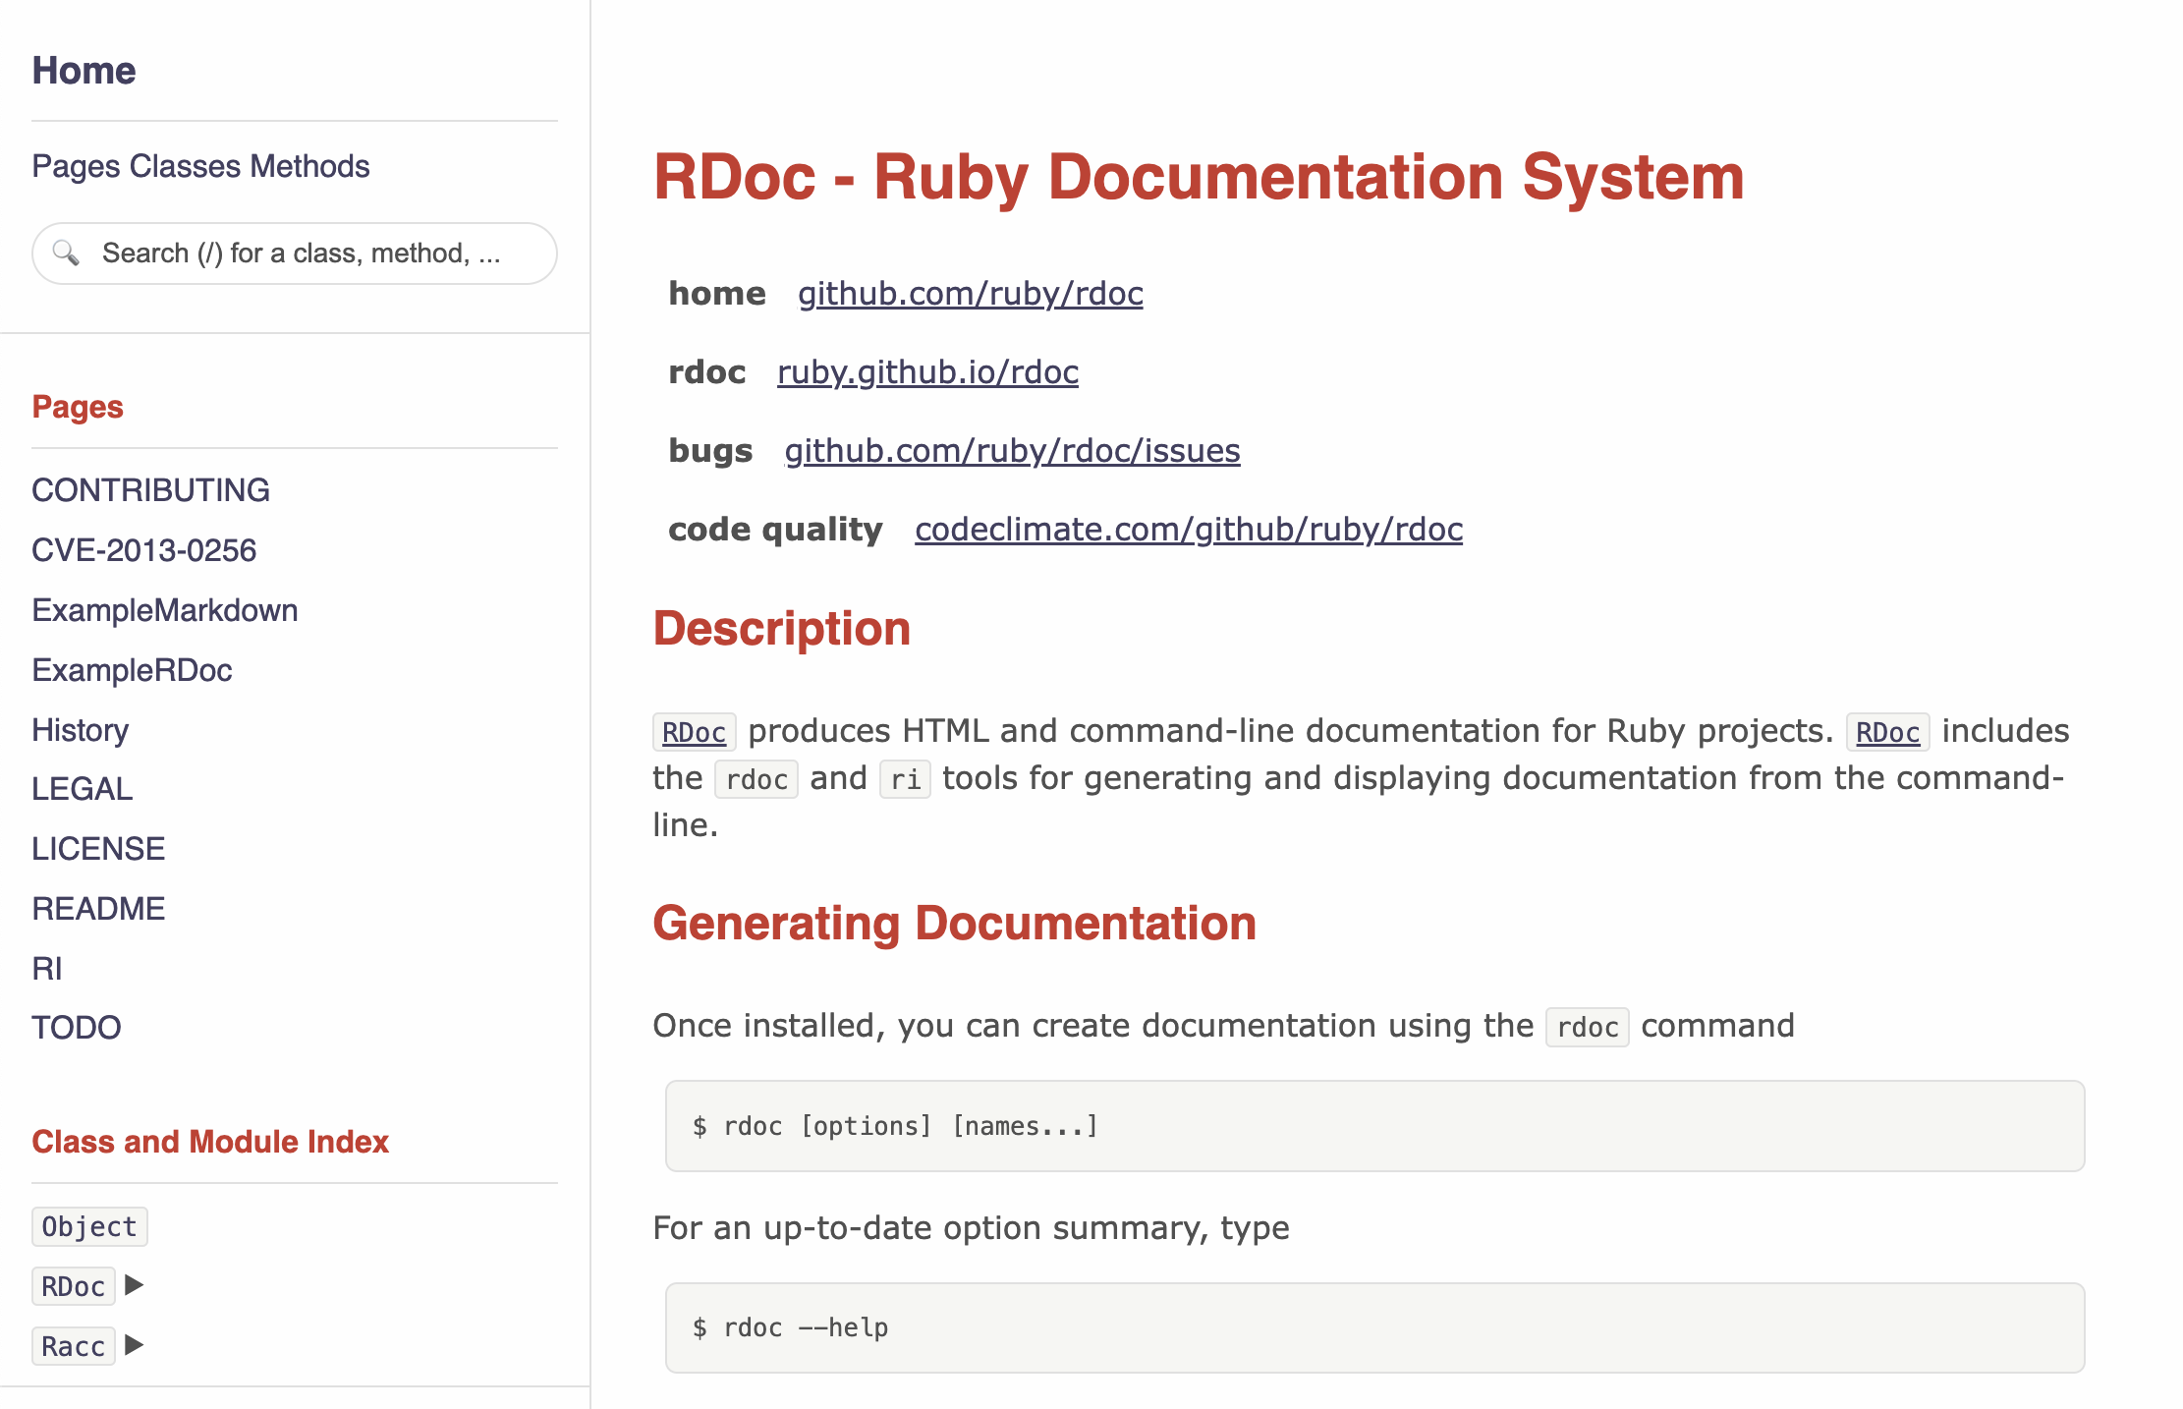This screenshot has height=1409, width=2183.
Task: Click the 'ri' inline code in Description
Action: point(905,779)
